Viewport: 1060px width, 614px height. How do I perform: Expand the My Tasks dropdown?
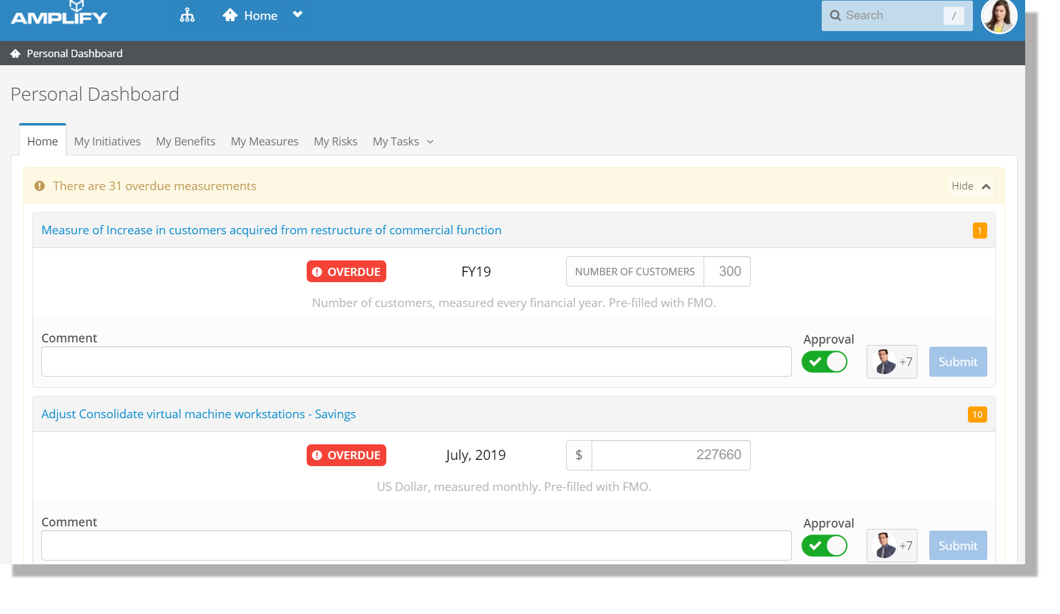(403, 142)
